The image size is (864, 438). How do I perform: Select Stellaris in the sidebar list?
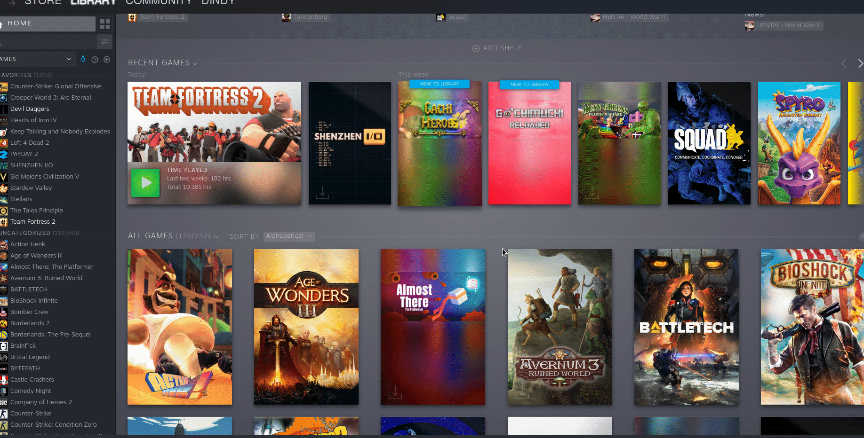pyautogui.click(x=21, y=199)
